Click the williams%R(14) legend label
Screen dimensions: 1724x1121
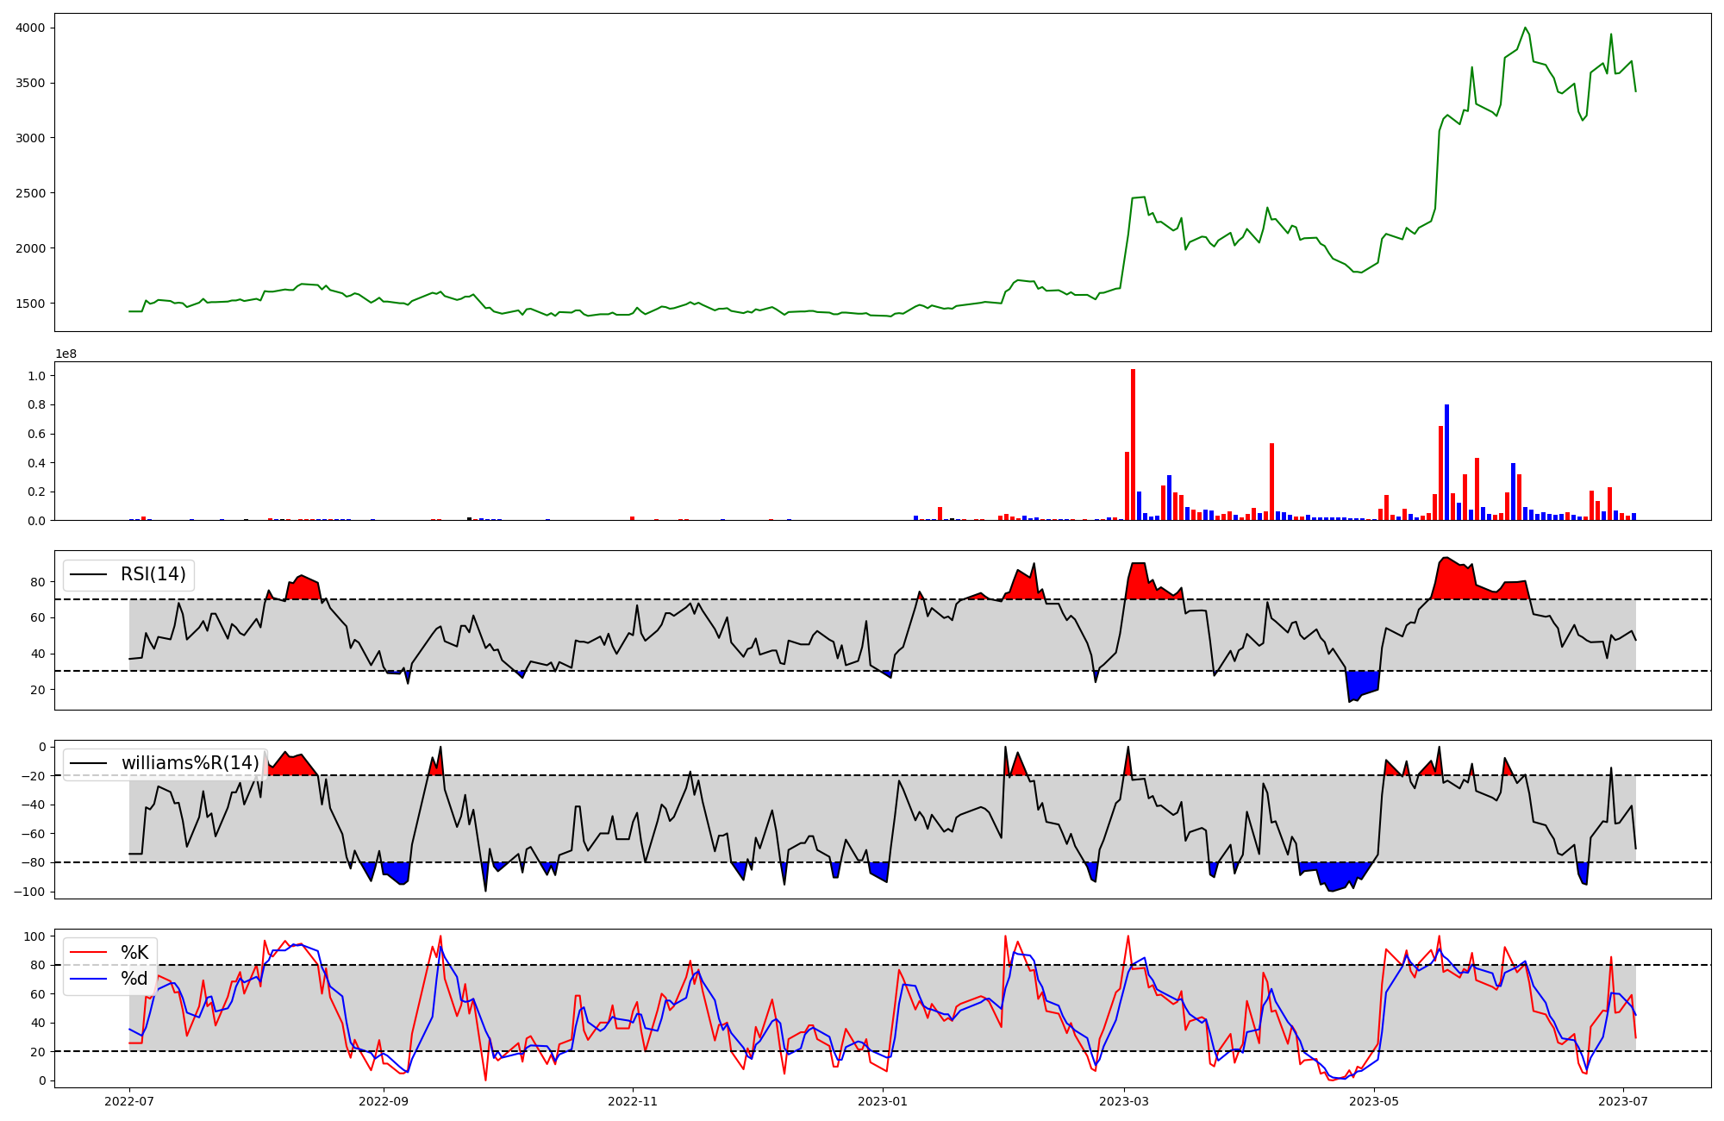click(190, 763)
